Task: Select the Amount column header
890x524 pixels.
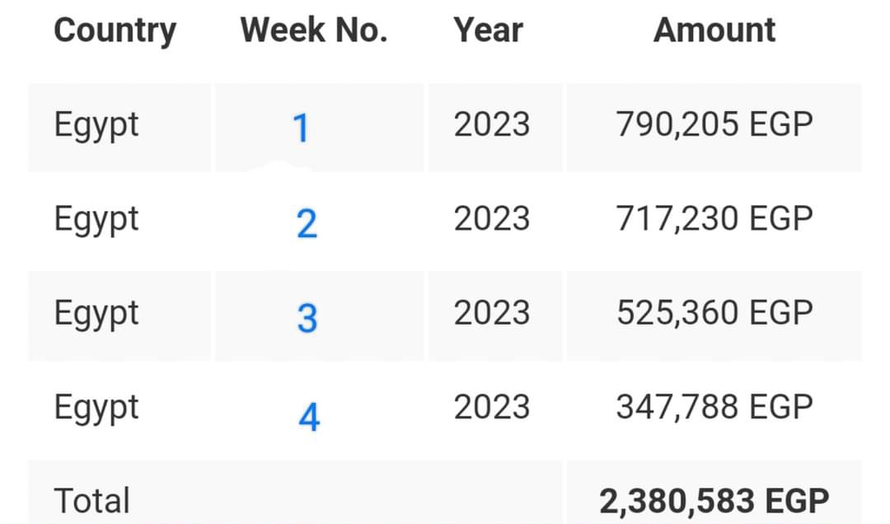Action: point(714,31)
